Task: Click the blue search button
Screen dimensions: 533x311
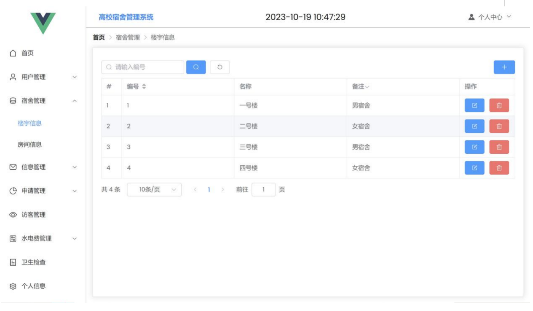Action: [196, 67]
